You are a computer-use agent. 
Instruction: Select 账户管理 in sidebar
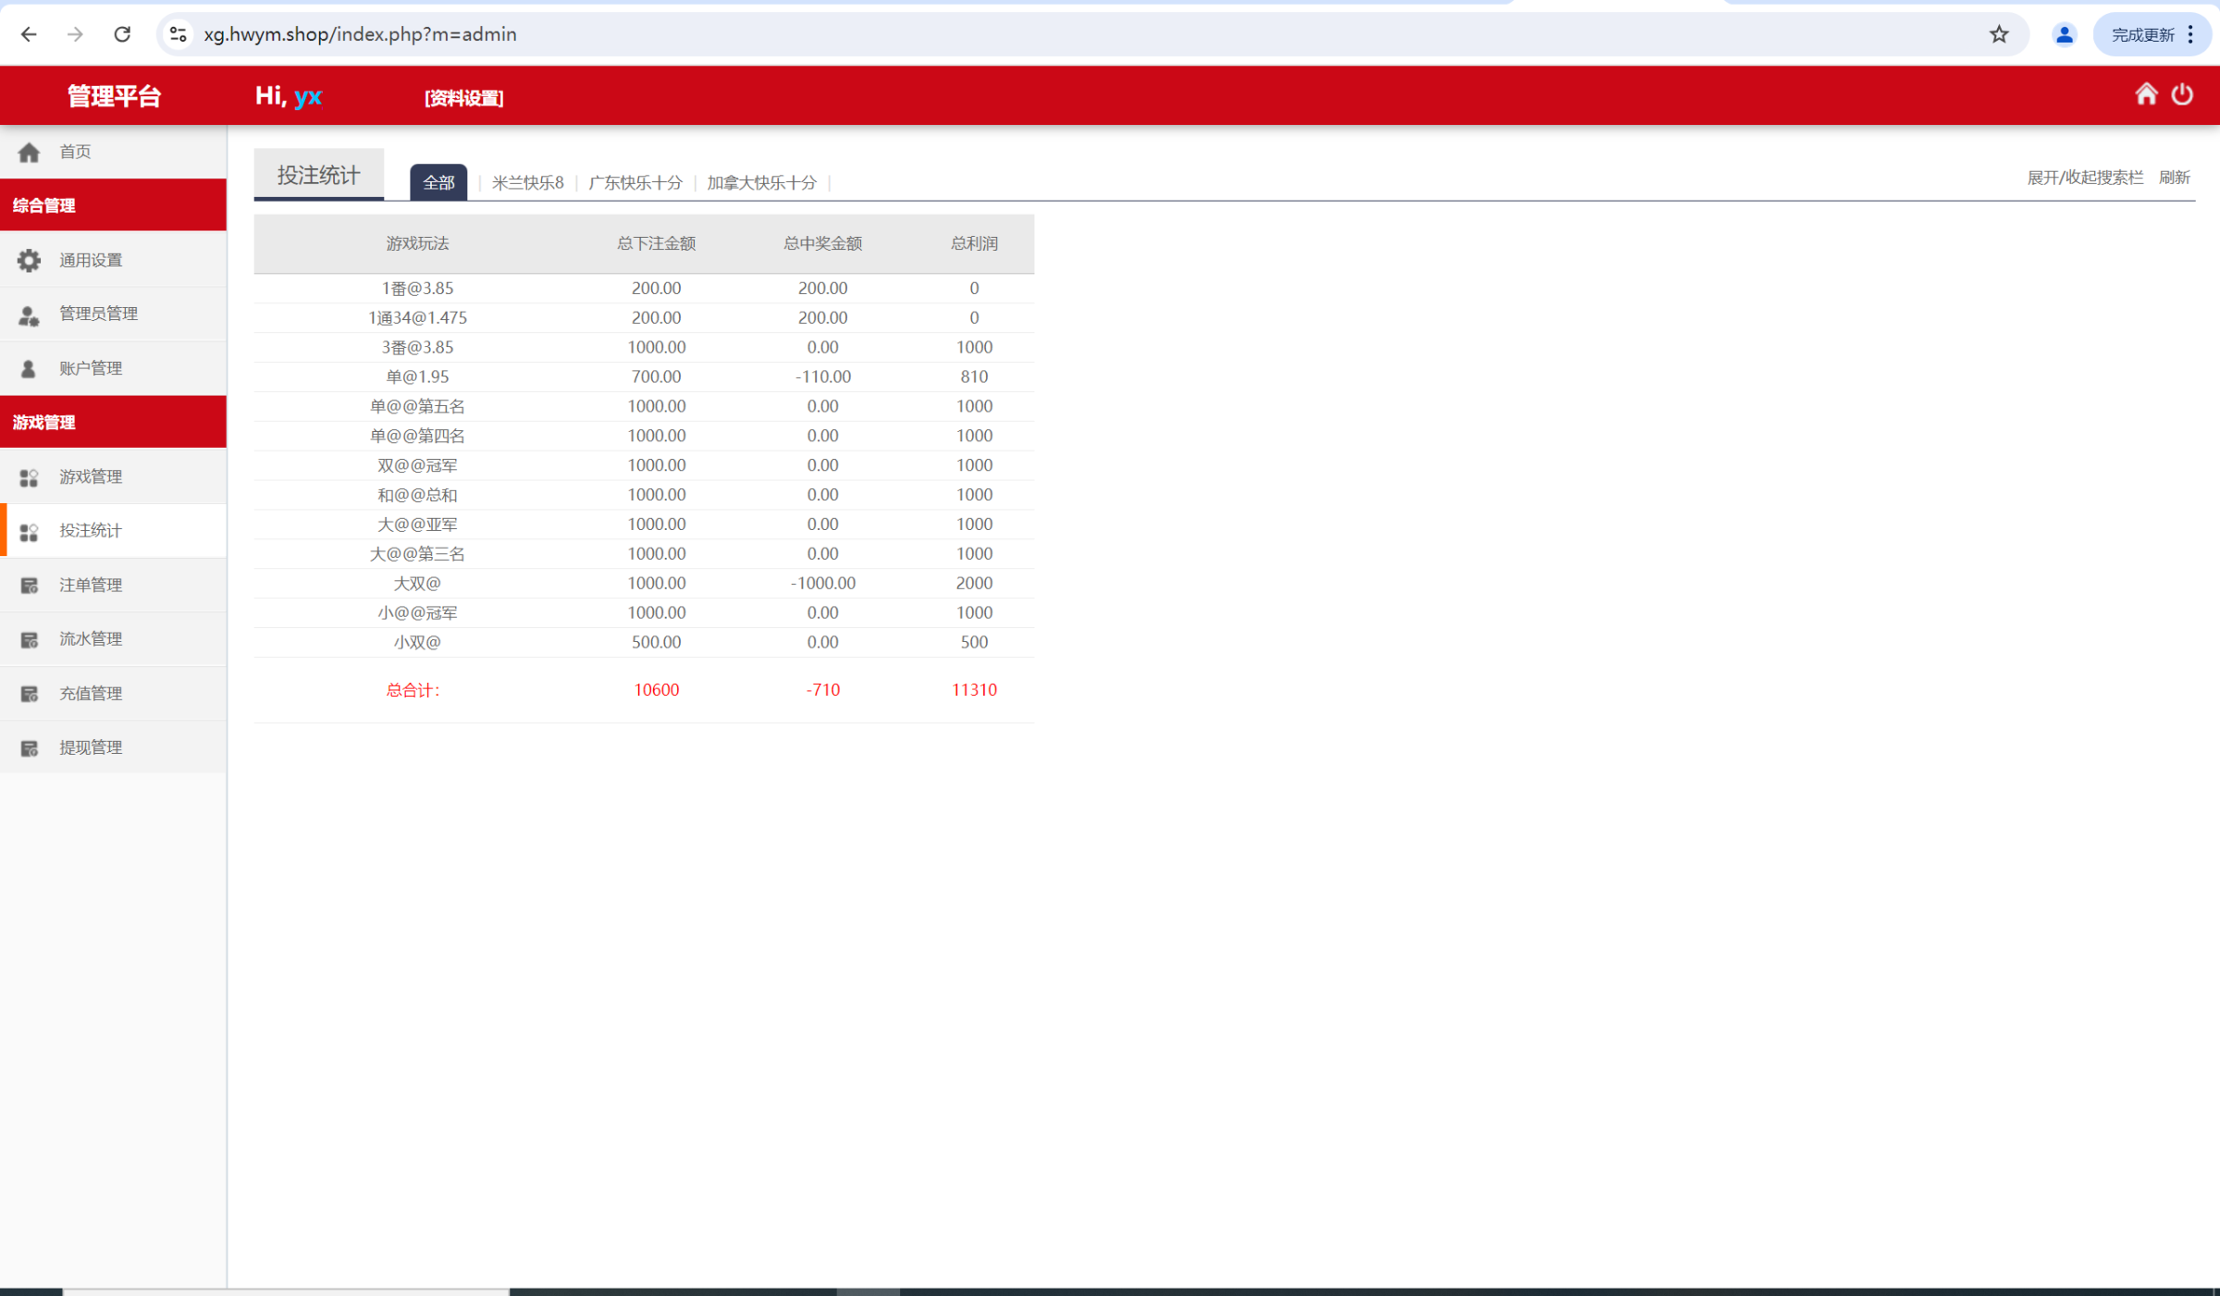click(91, 368)
